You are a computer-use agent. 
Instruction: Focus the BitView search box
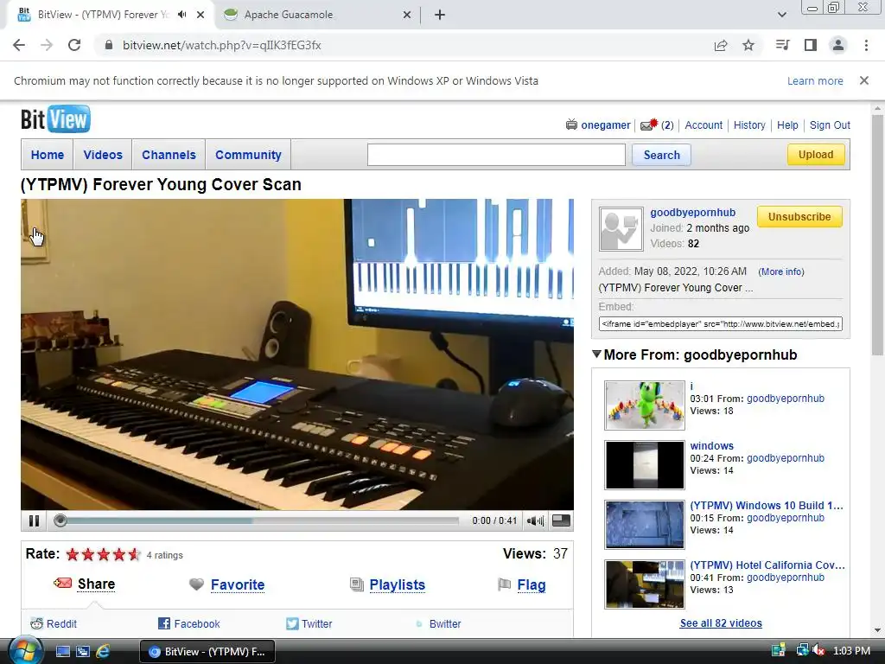(x=496, y=155)
